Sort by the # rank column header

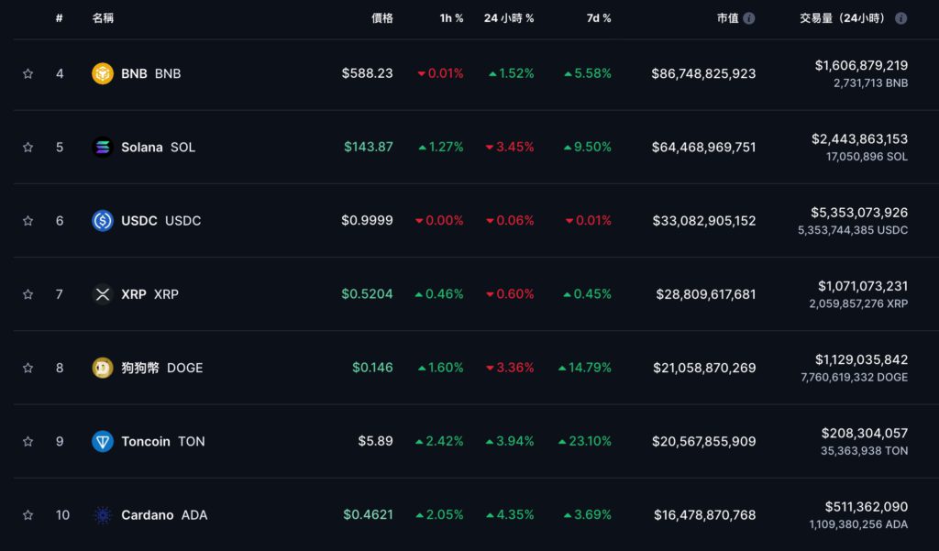coord(60,18)
